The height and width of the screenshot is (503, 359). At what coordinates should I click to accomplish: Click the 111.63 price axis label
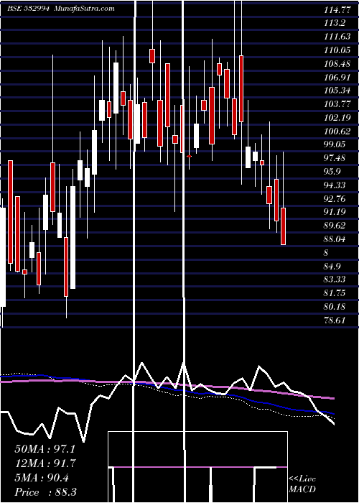click(x=337, y=37)
